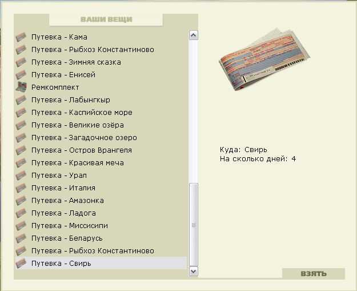Select the Путевка - Зимняя сказка item

(101, 62)
